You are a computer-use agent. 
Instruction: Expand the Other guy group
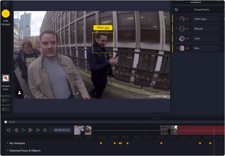point(176,19)
